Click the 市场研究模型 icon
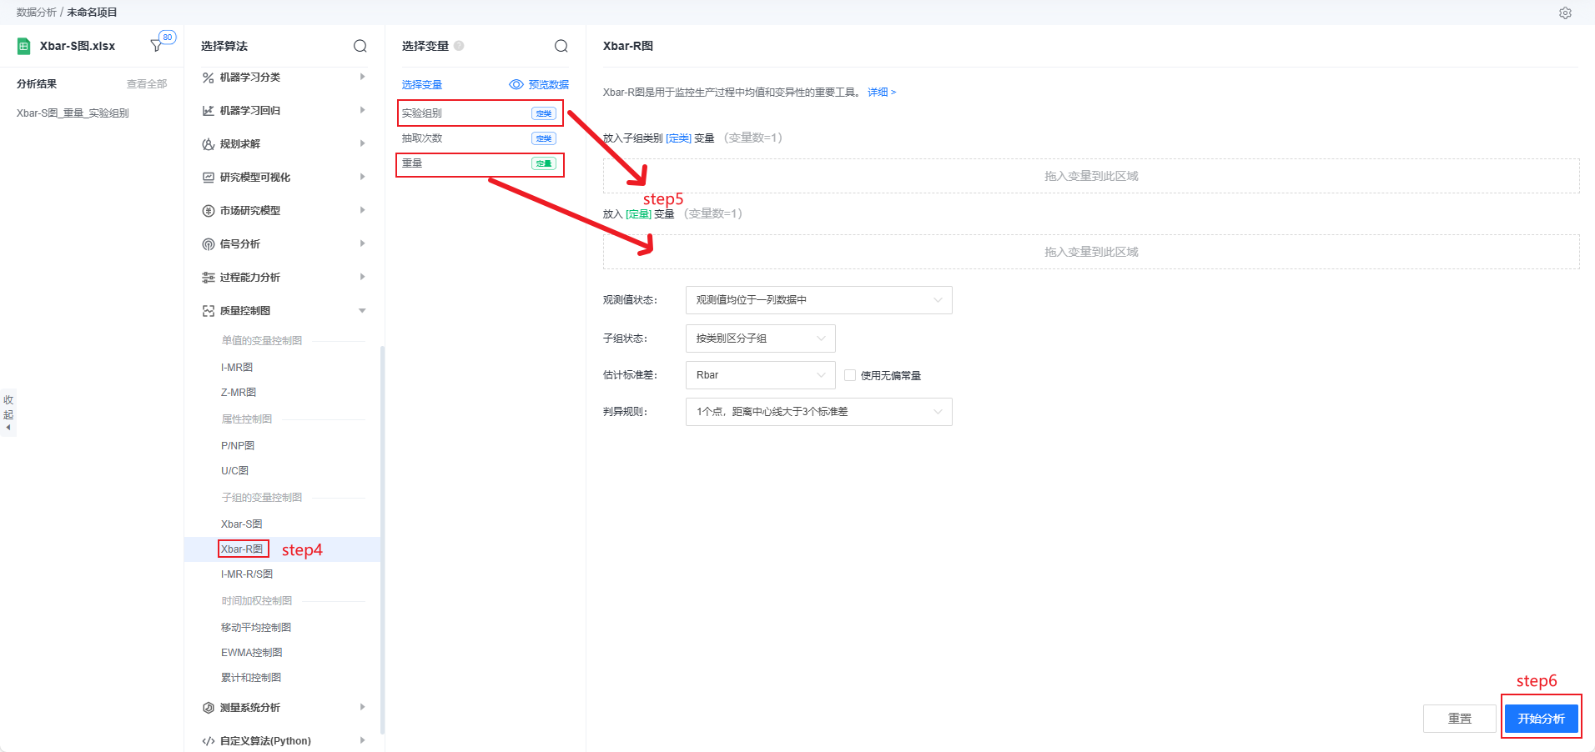 [209, 211]
